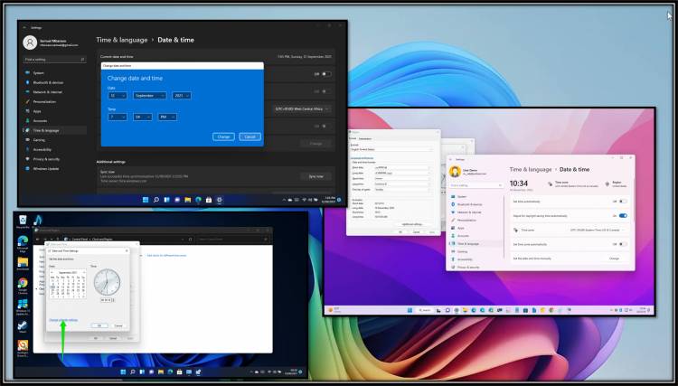
Task: Open the Steam desktop shortcut
Action: 23,326
